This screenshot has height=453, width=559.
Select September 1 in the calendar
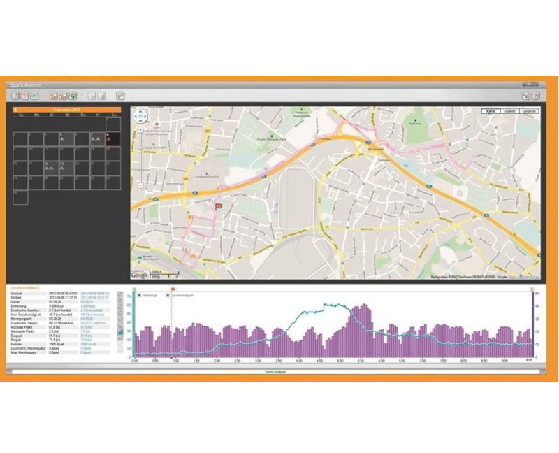(113, 124)
